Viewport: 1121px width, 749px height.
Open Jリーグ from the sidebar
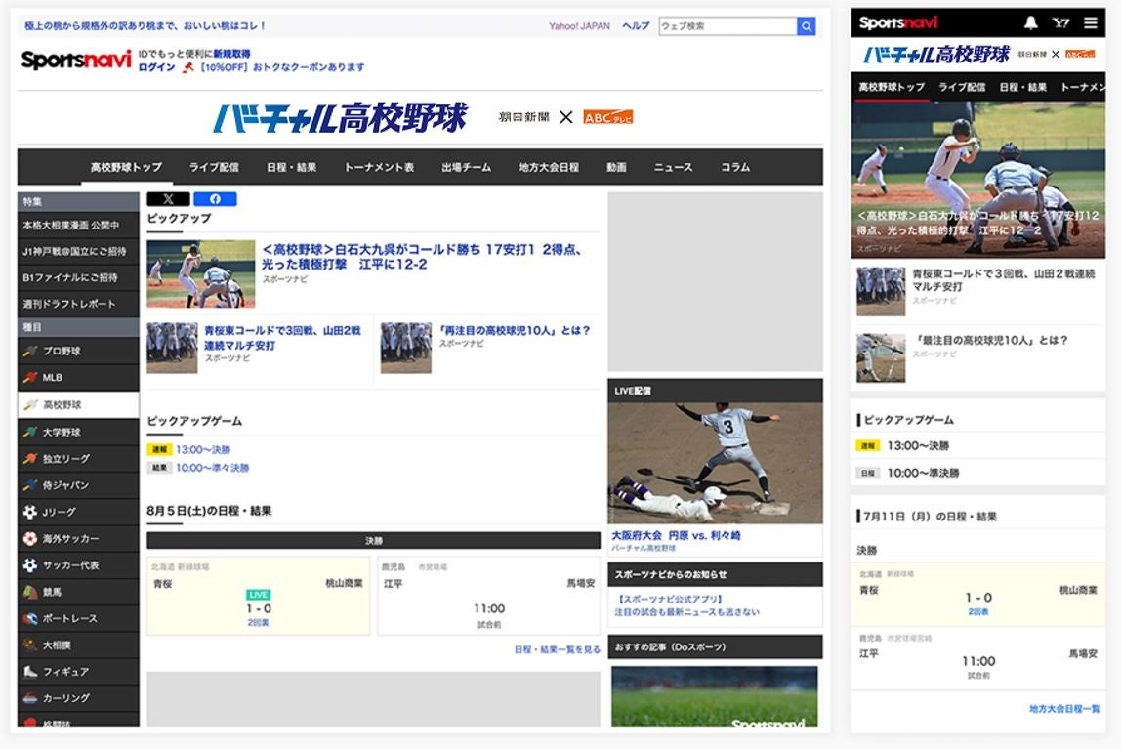(x=78, y=512)
